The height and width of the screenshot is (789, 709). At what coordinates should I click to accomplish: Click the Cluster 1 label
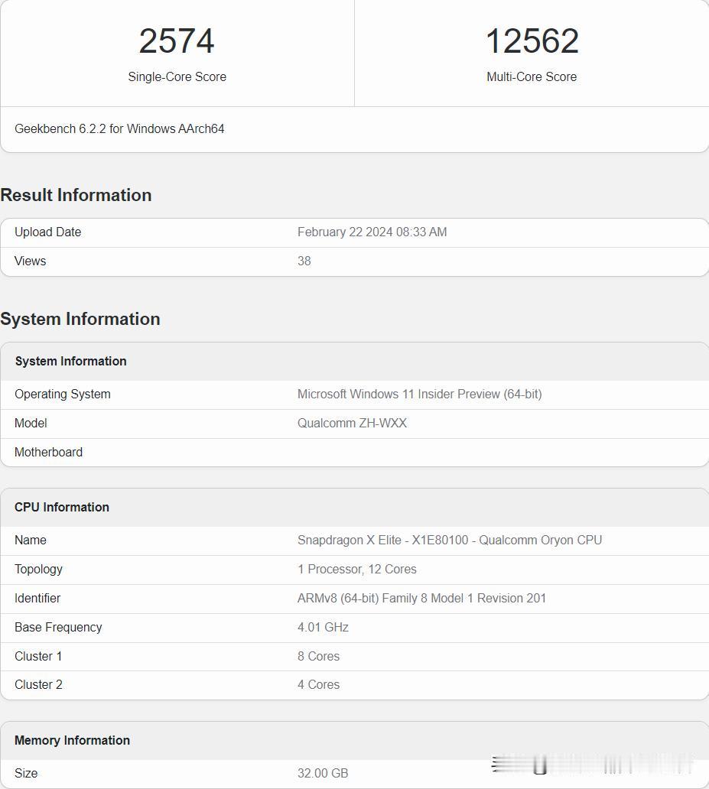pyautogui.click(x=38, y=656)
